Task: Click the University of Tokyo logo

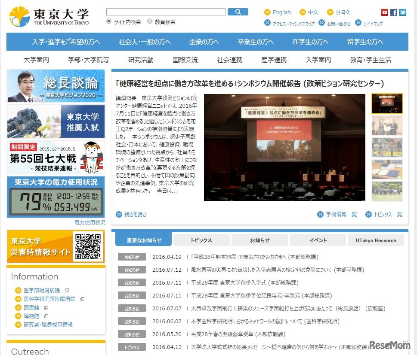Action: pyautogui.click(x=49, y=16)
